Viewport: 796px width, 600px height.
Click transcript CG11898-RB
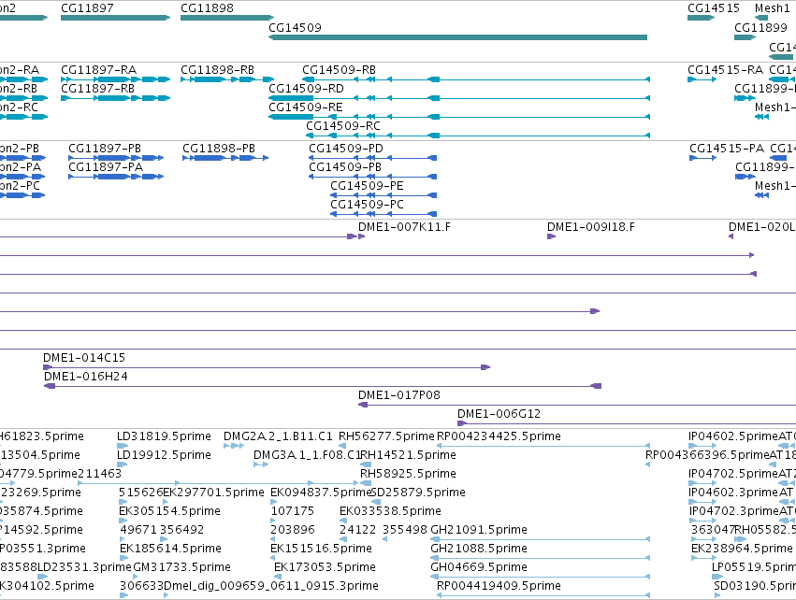pyautogui.click(x=227, y=79)
